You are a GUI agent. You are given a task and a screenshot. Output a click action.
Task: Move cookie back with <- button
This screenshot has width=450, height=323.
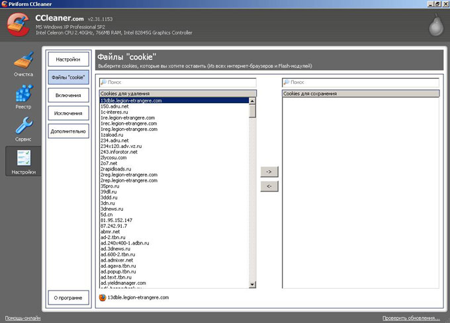(x=269, y=186)
